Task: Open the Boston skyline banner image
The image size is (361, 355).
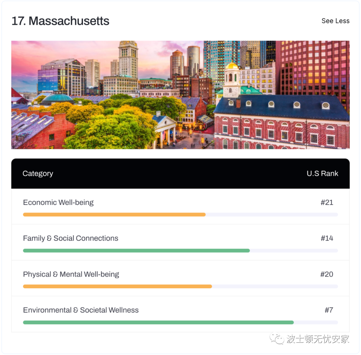Action: [180, 95]
